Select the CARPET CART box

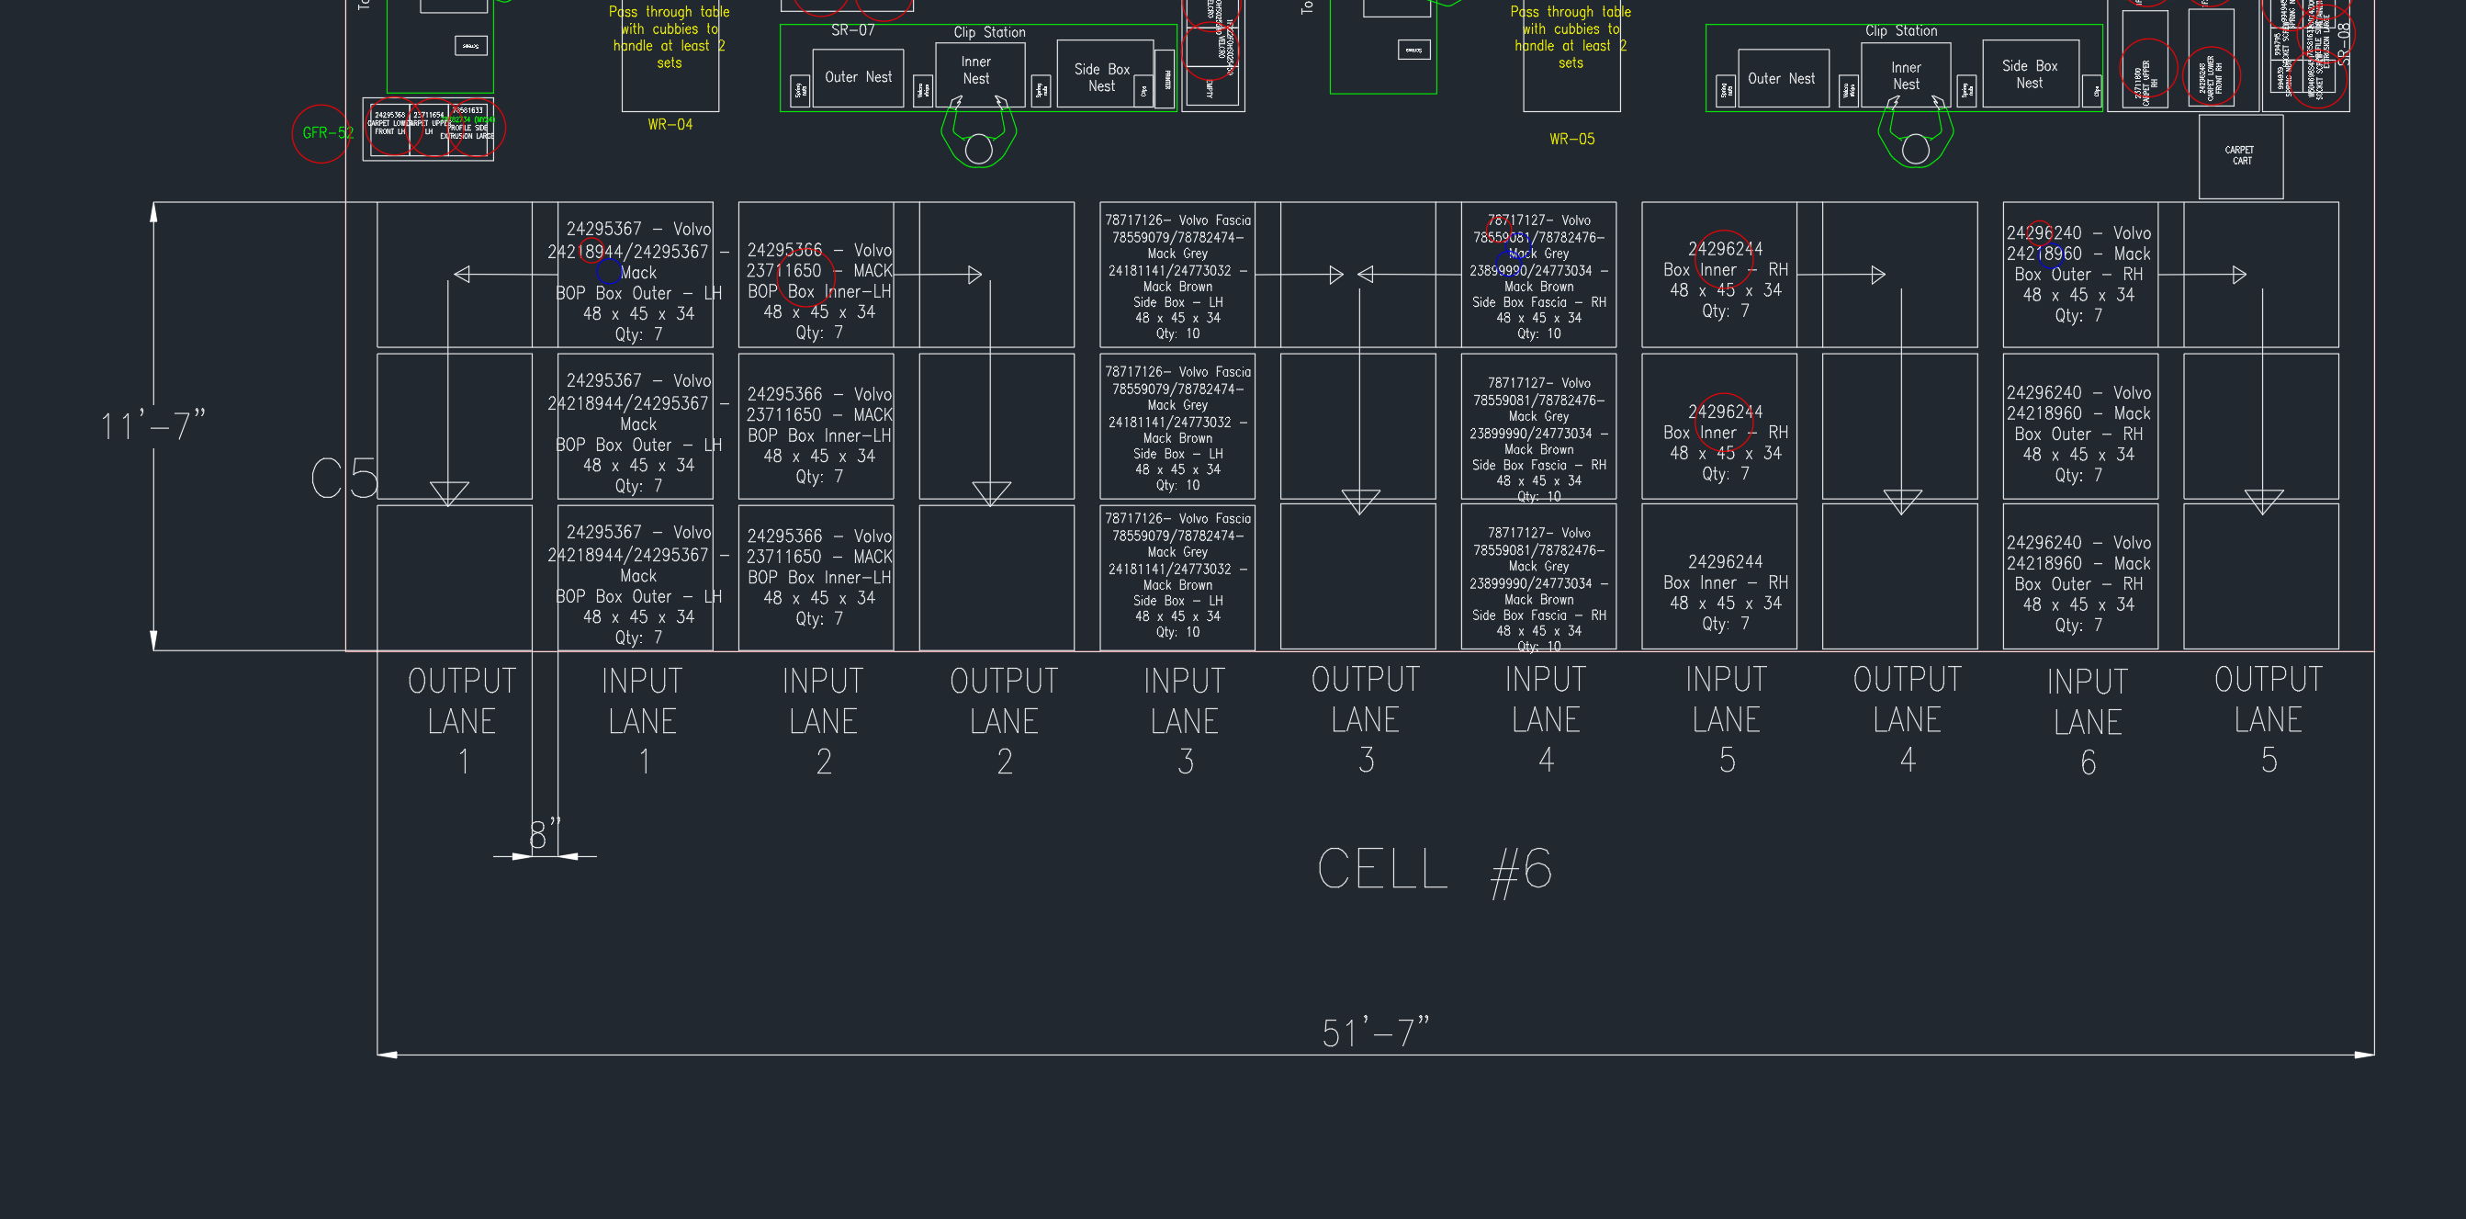click(2240, 156)
